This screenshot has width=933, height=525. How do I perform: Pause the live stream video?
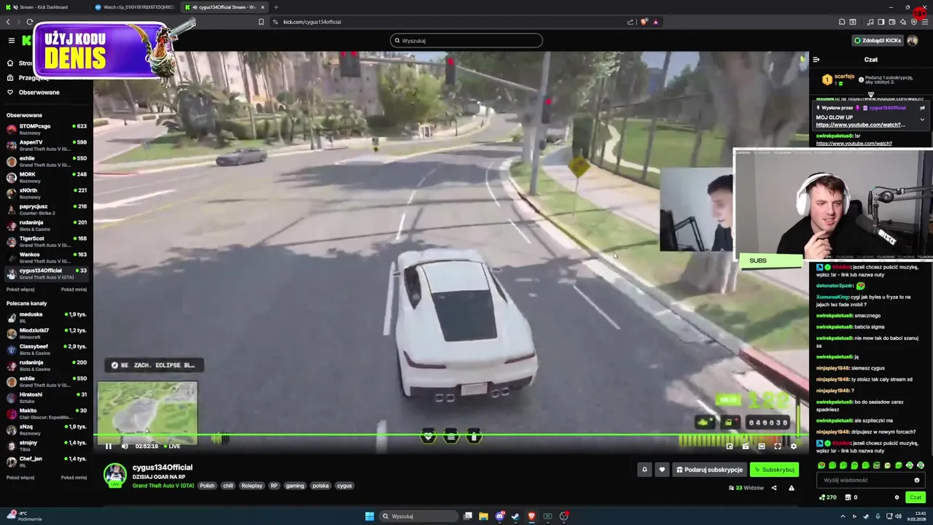[x=109, y=446]
